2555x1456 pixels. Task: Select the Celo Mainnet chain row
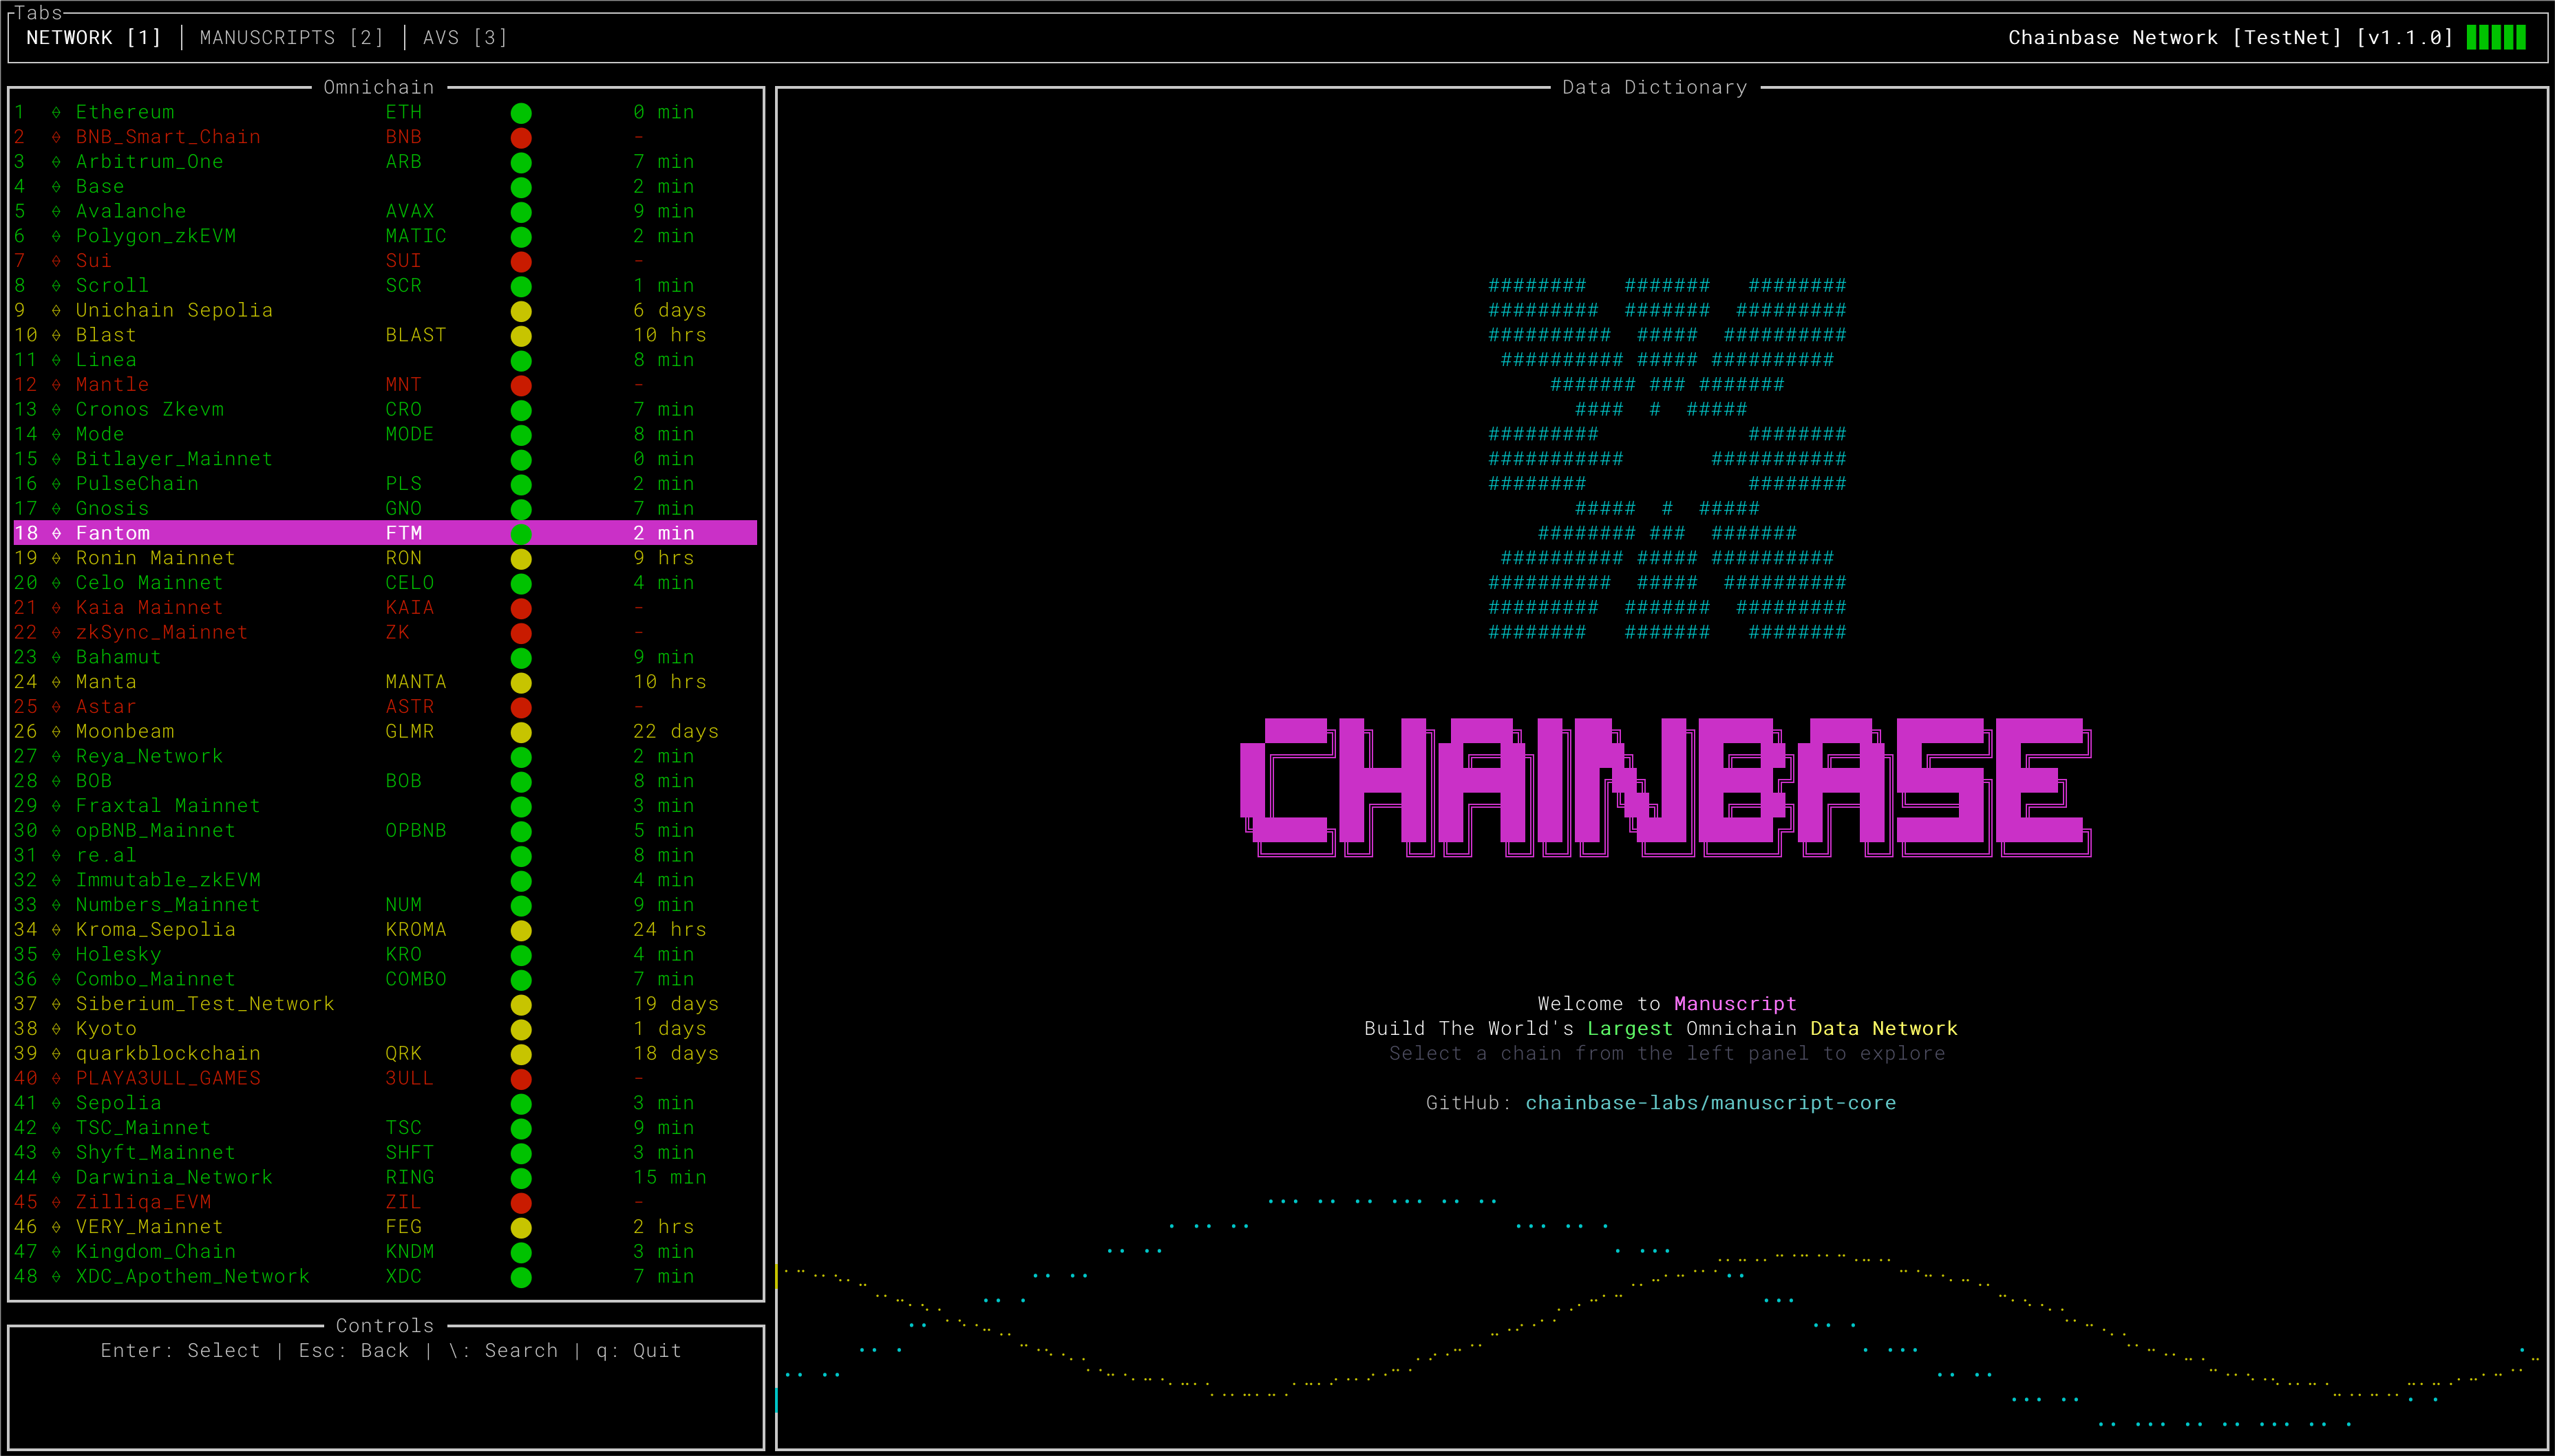pos(385,583)
